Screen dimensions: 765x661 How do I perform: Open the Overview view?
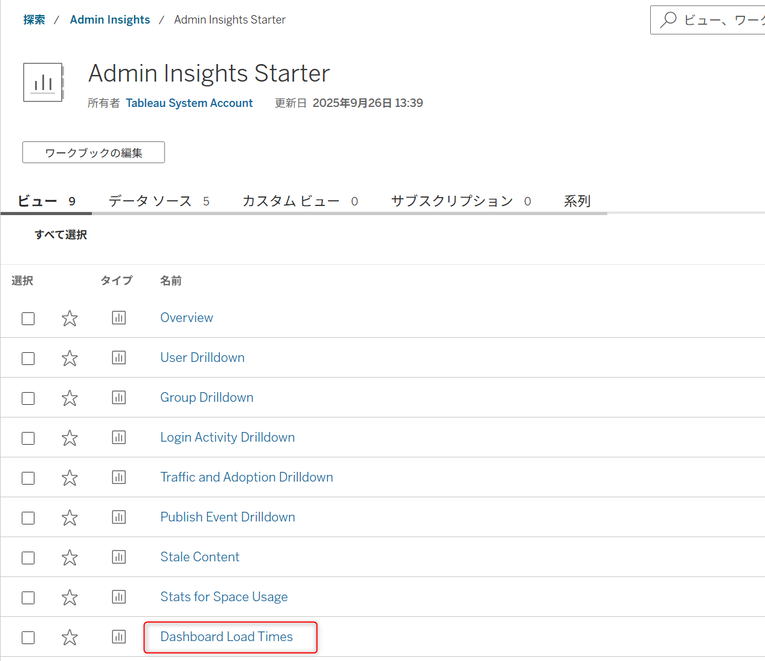pyautogui.click(x=187, y=318)
